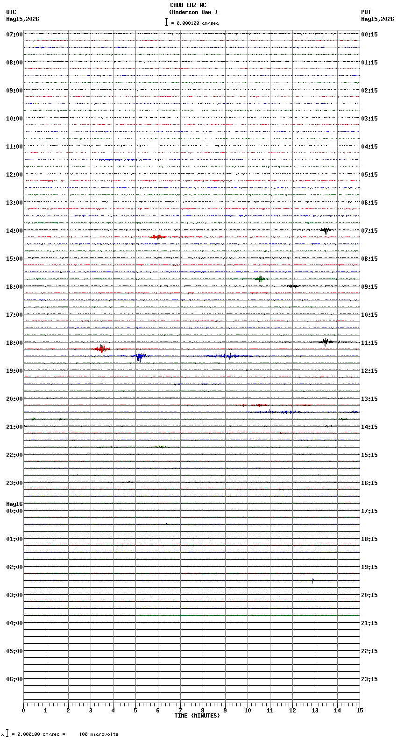
Task: Click the black seismic event at 14:00 trace
Action: (326, 230)
